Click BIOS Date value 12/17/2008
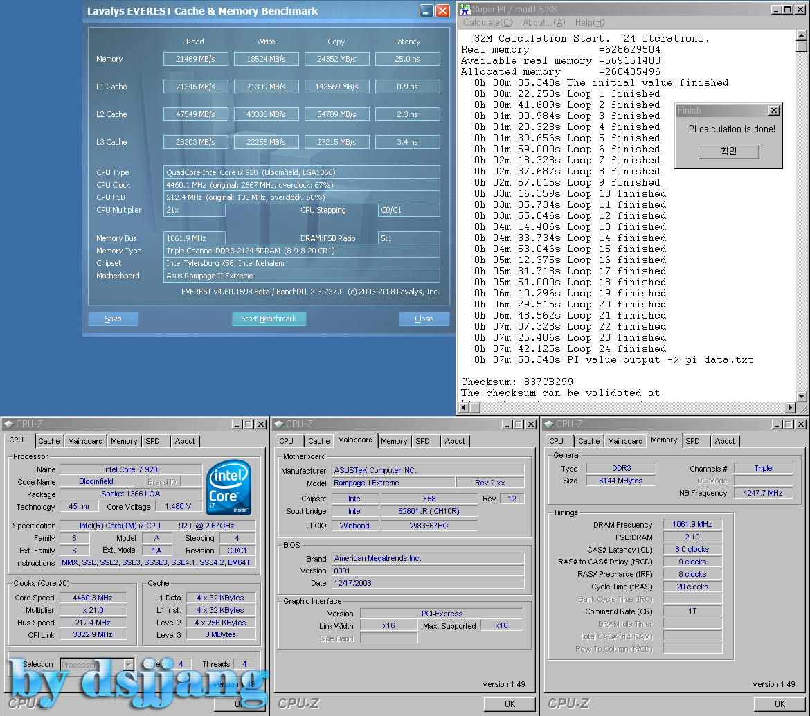The height and width of the screenshot is (716, 810). point(428,583)
